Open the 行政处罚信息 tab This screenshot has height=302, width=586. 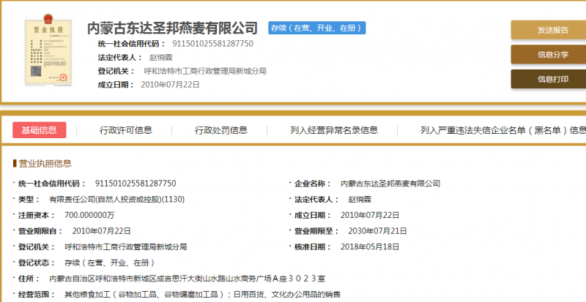tap(221, 130)
